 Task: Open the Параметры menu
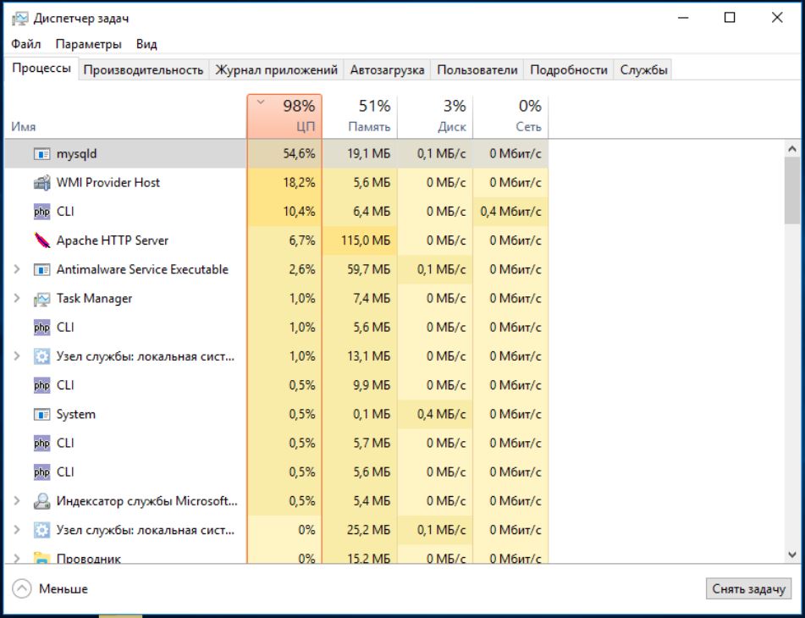(88, 44)
